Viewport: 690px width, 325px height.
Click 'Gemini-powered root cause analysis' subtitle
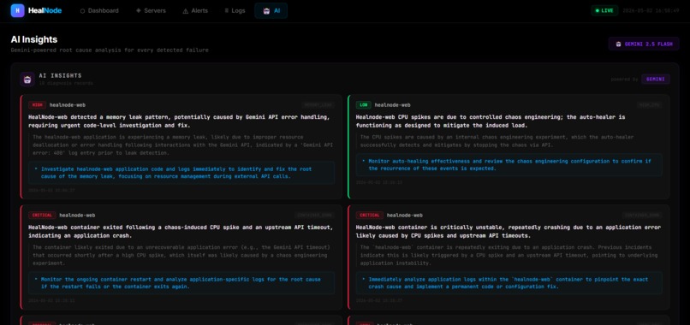tap(110, 50)
